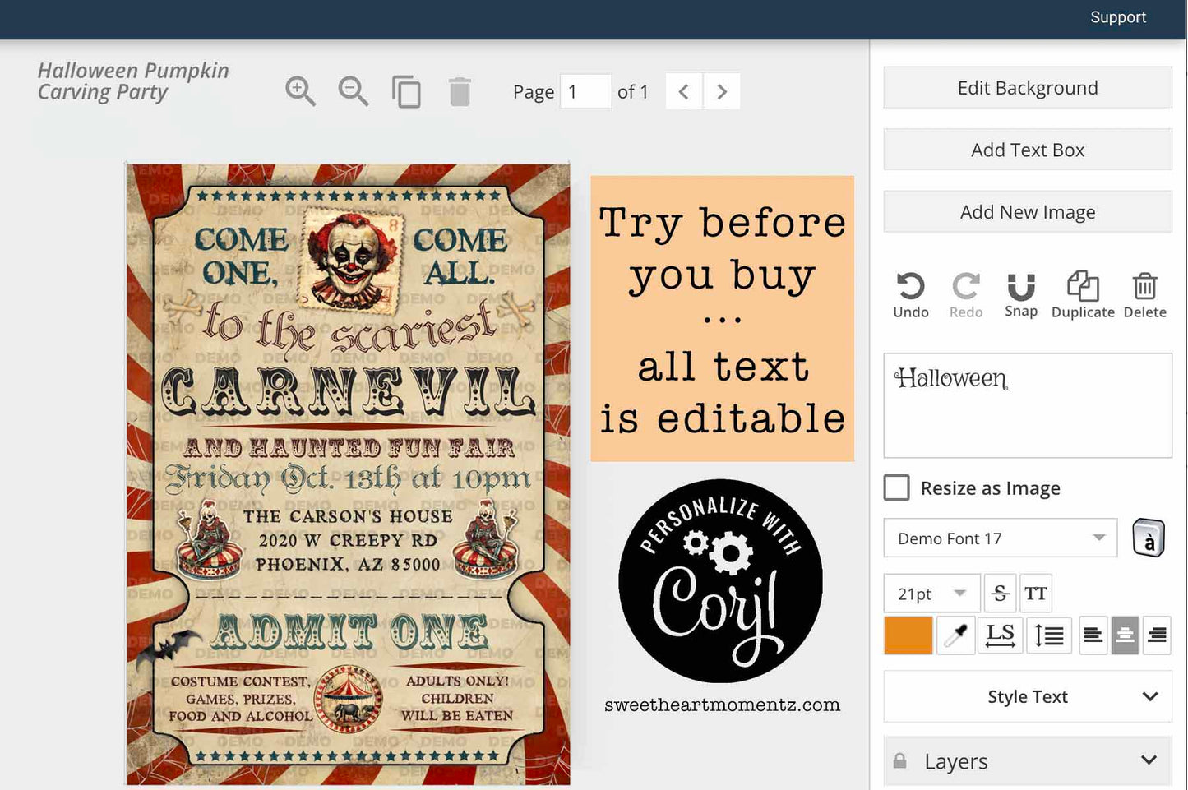1188x790 pixels.
Task: Pick a color with the eyedropper tool
Action: [x=955, y=635]
